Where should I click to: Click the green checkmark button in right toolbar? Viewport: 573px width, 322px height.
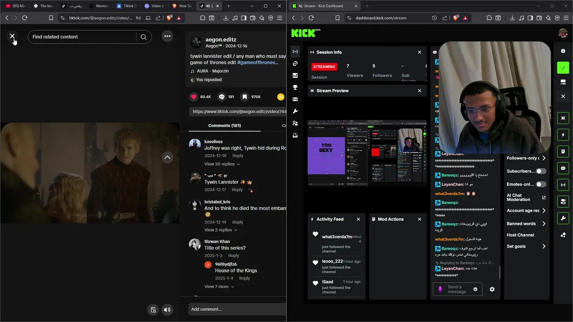(x=563, y=68)
